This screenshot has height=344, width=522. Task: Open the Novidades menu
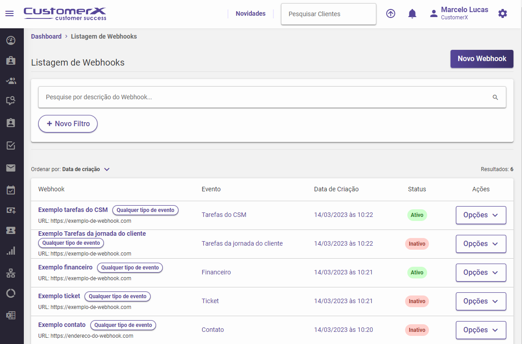click(x=251, y=13)
